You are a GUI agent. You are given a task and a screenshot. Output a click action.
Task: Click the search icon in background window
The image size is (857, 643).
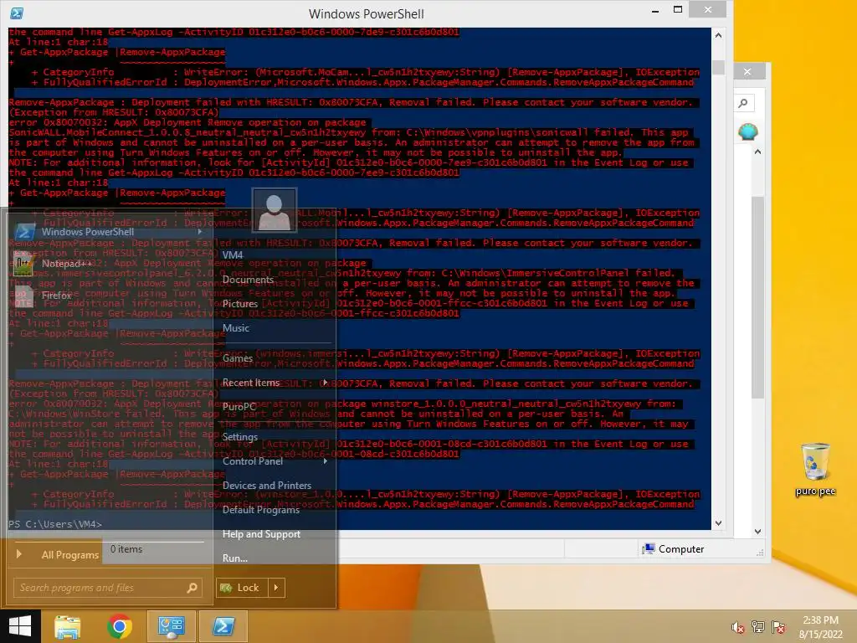tap(743, 103)
